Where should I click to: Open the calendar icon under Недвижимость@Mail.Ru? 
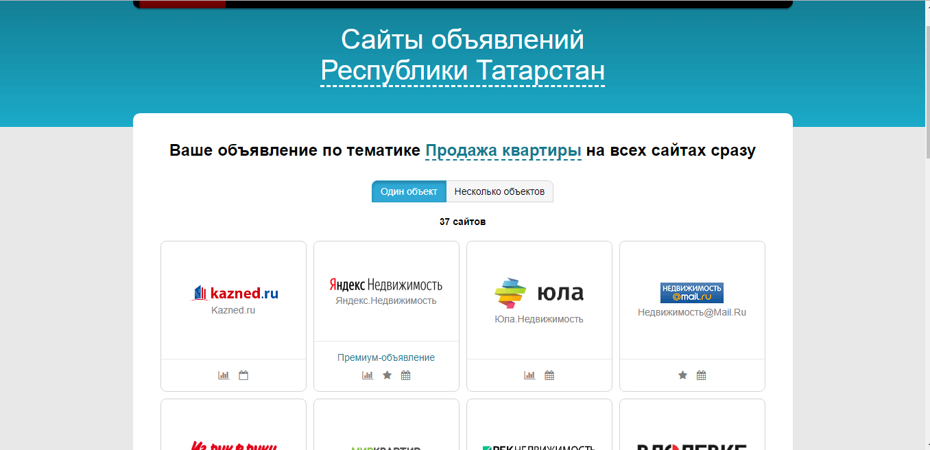tap(701, 375)
